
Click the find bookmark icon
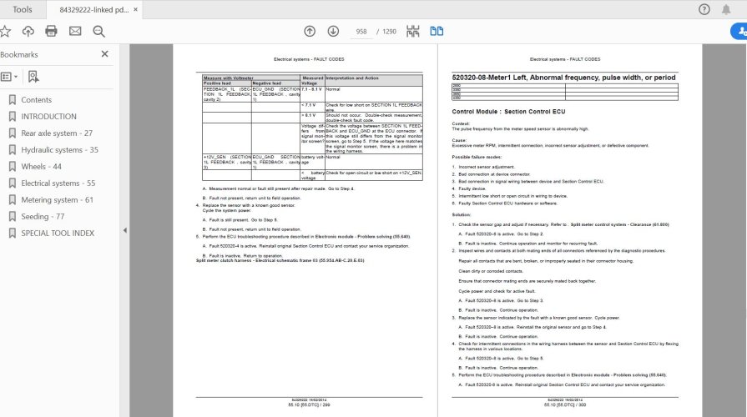(33, 77)
